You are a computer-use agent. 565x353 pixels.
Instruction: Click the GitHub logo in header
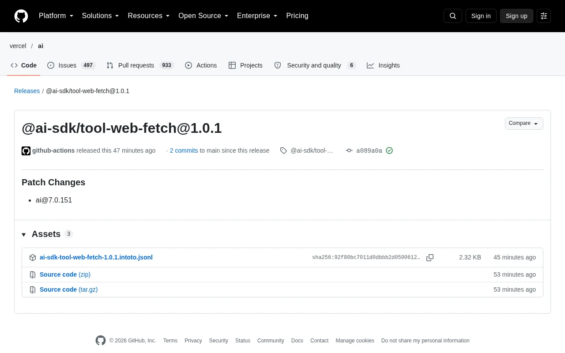[x=21, y=16]
